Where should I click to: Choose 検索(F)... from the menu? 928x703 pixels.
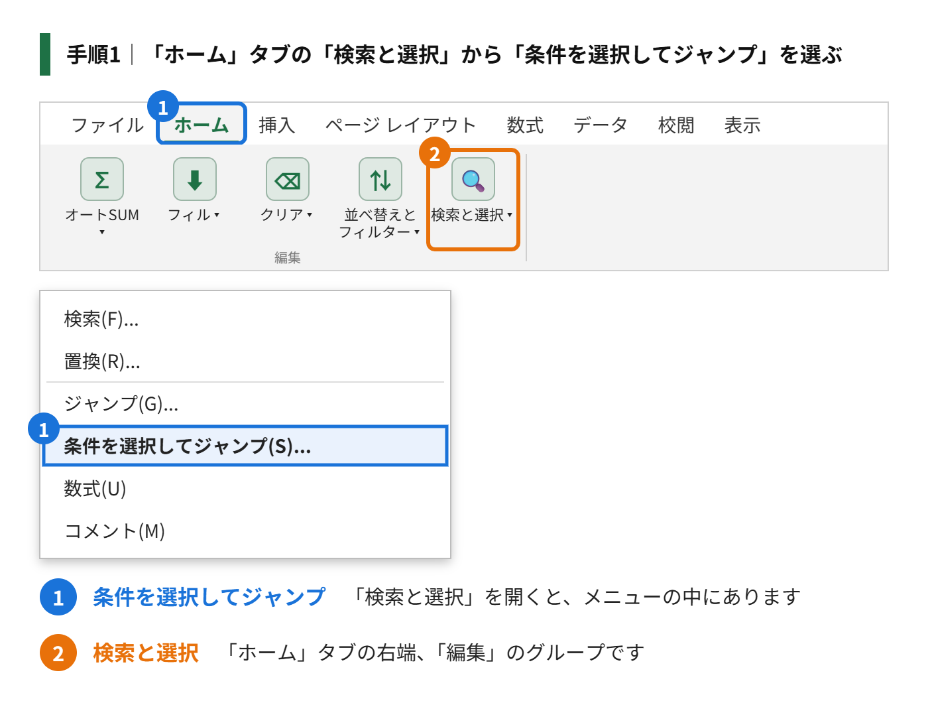pos(245,319)
